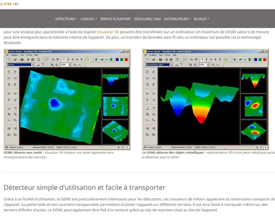This screenshot has height=217, width=275.
Task: Click Open folder icon in left Visualizer toolbar
Action: [x=15, y=59]
